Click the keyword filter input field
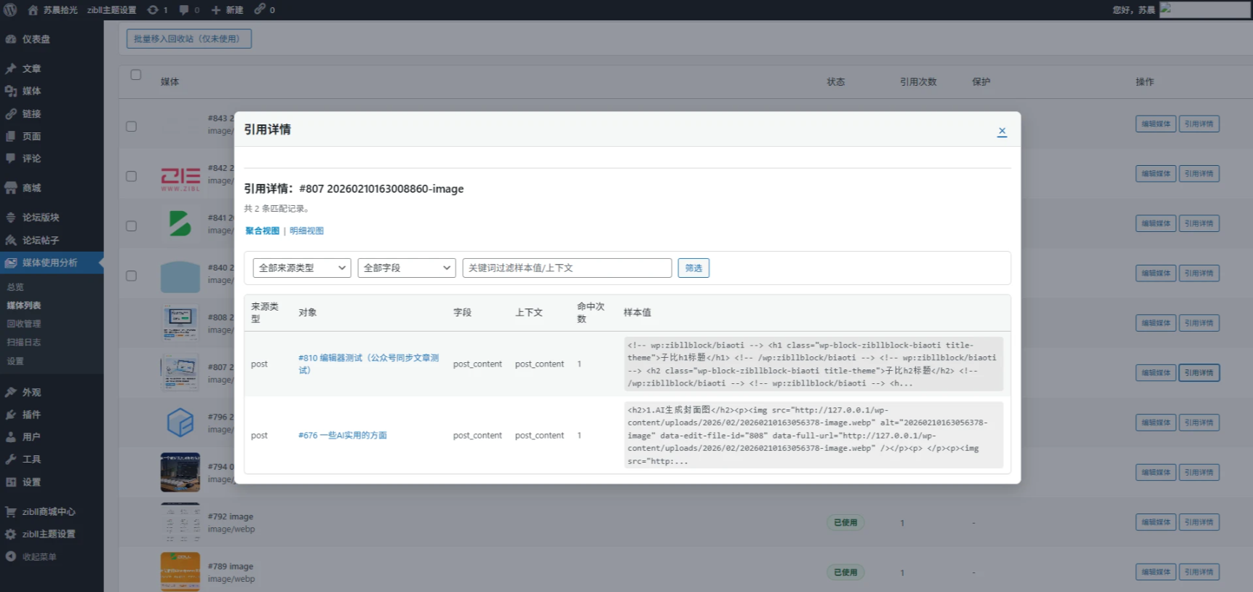1253x592 pixels. point(567,268)
